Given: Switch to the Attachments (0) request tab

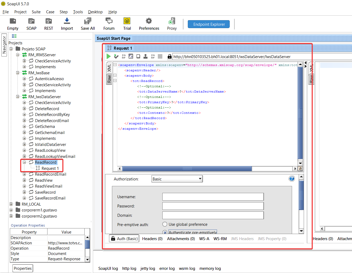Looking at the screenshot, I should [181, 239].
